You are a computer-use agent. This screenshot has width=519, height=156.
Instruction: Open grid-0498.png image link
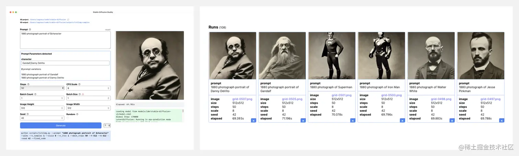[x=441, y=99]
